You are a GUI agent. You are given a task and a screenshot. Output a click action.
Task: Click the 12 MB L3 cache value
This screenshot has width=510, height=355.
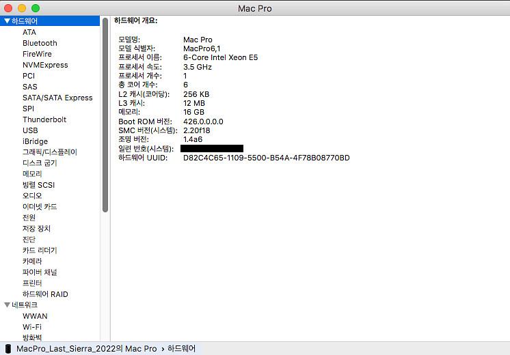click(194, 103)
